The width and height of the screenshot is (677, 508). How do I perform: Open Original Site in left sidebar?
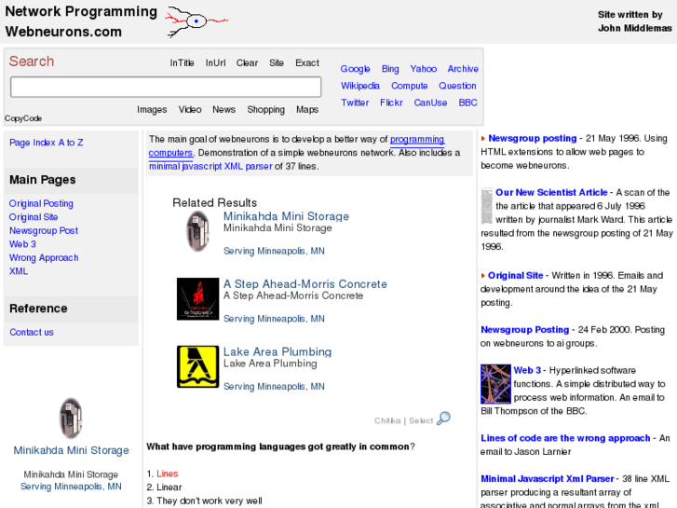34,217
